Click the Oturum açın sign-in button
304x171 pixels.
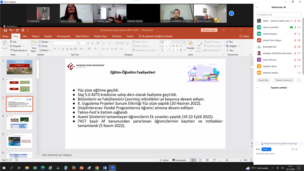[x=209, y=30]
